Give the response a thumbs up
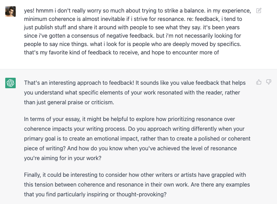This screenshot has width=277, height=204. click(259, 82)
